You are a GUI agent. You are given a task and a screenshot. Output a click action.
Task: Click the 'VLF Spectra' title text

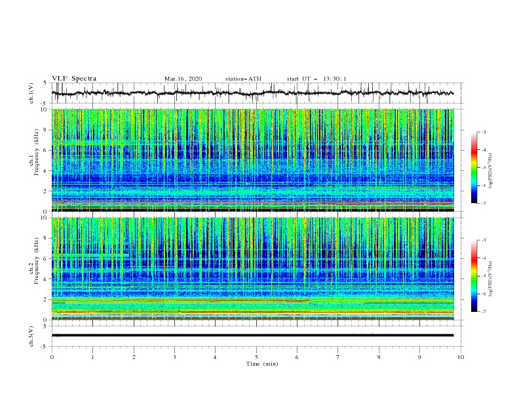pos(74,79)
